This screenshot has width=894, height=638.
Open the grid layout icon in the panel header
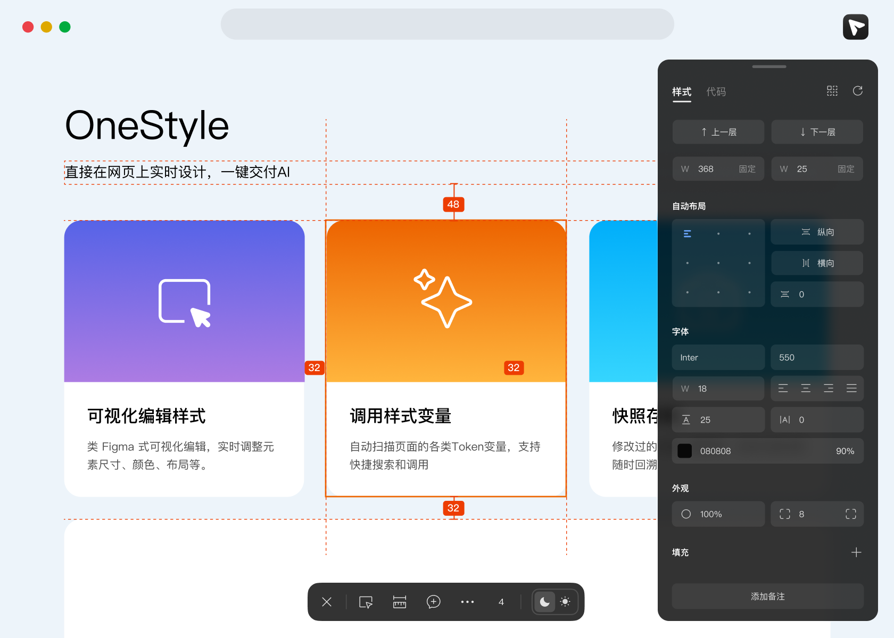pos(832,91)
